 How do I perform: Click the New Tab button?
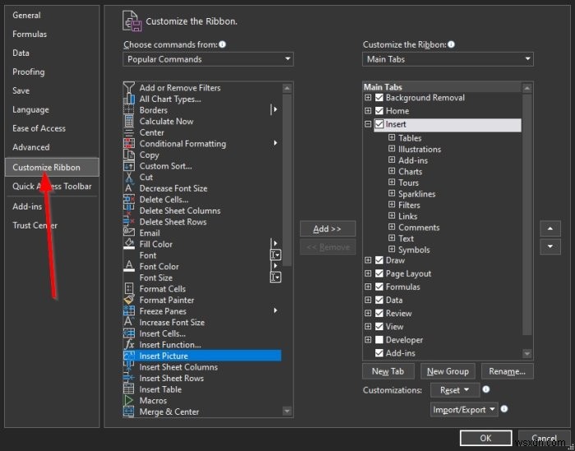388,371
